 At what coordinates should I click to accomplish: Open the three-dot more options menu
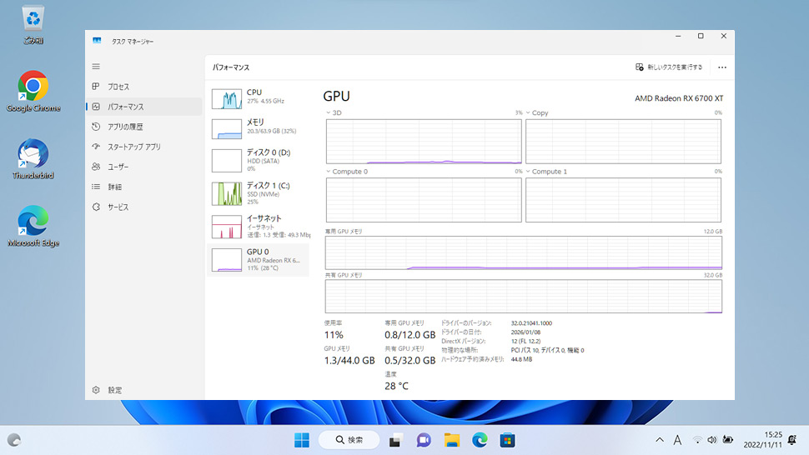click(721, 67)
